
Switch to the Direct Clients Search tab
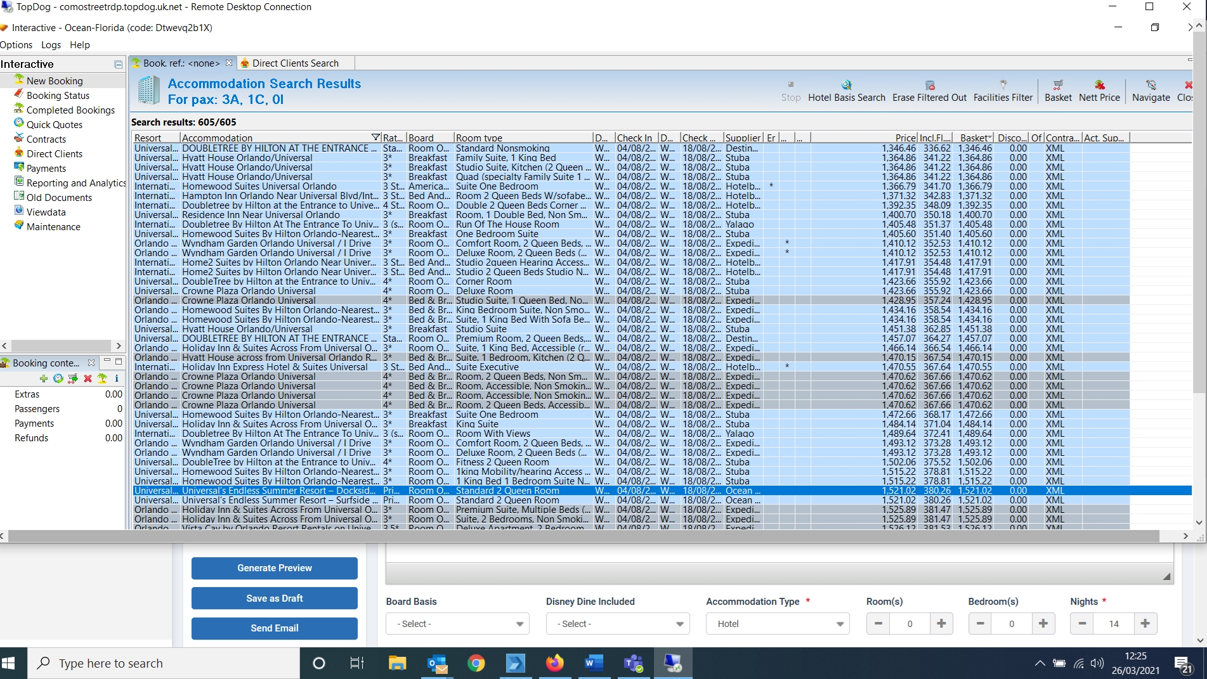coord(295,63)
